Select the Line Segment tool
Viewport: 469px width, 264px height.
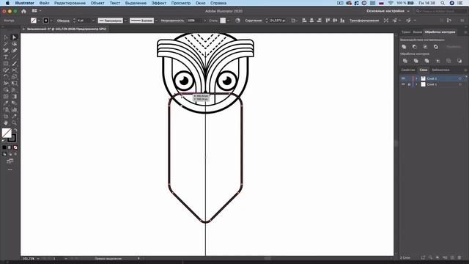tap(14, 57)
